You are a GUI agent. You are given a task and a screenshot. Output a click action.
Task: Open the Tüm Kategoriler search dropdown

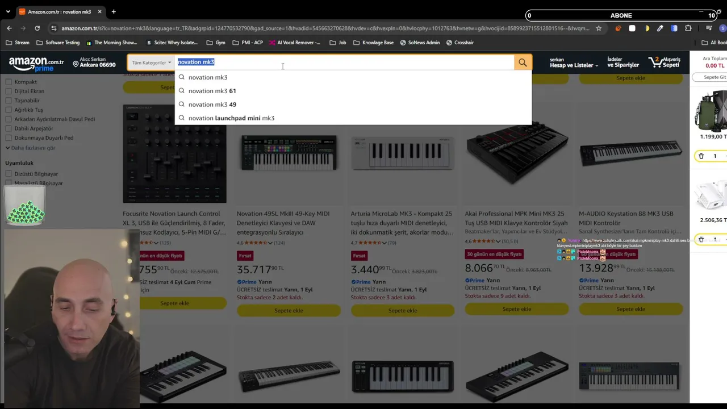(x=151, y=62)
